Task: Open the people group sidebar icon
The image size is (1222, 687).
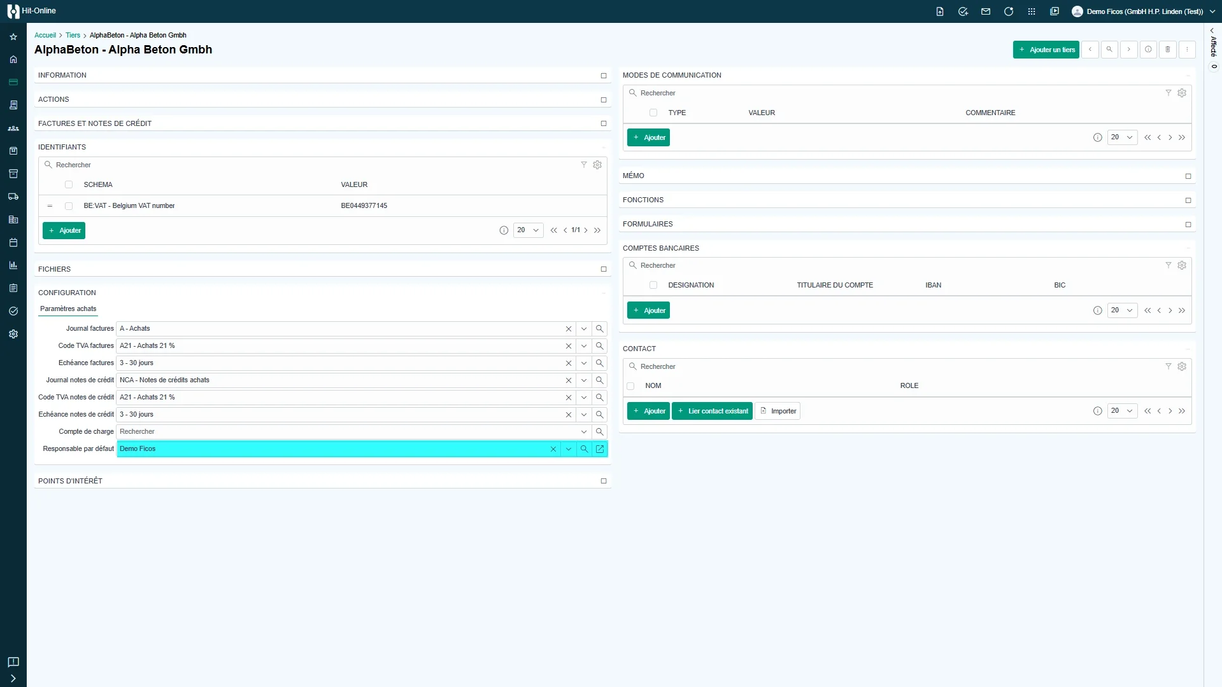Action: 13,128
